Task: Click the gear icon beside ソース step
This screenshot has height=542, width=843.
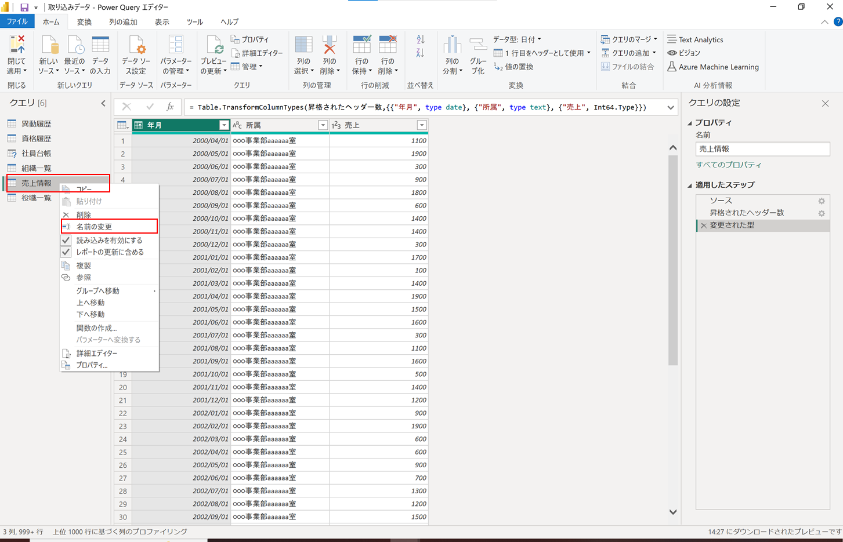Action: [822, 201]
